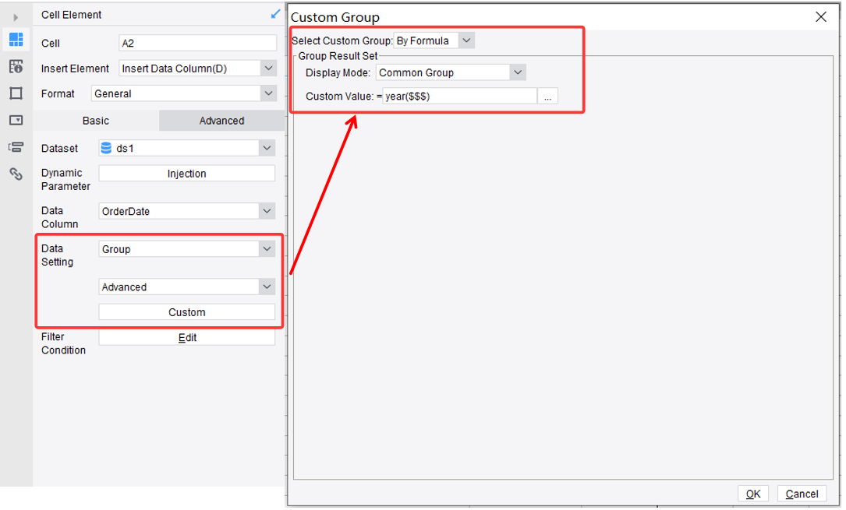
Task: Click the Custom button under Data Setting
Action: click(x=186, y=311)
